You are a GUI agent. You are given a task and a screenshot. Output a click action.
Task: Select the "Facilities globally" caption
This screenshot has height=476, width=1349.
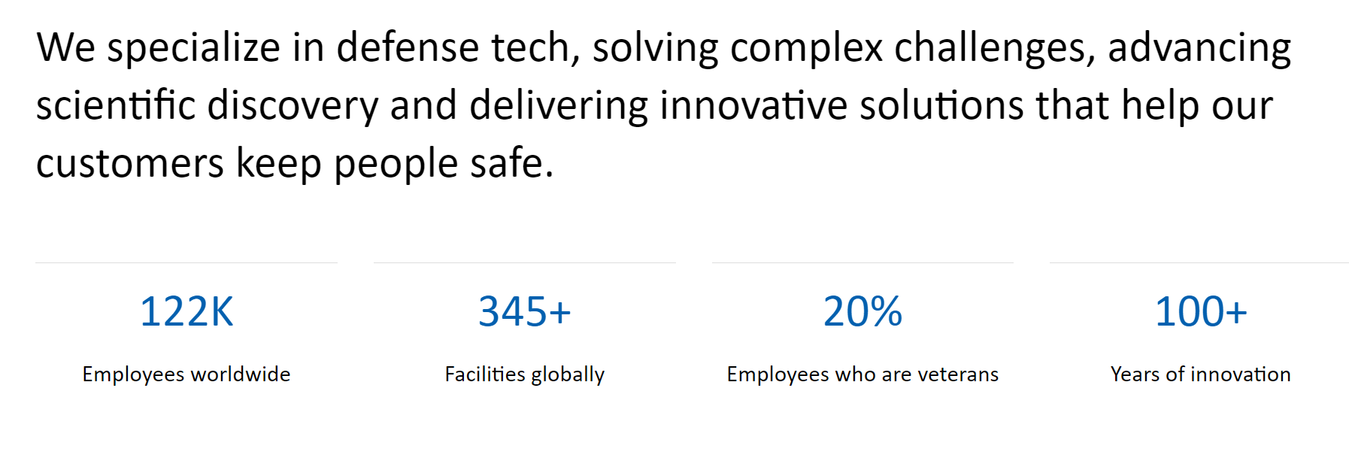(525, 374)
